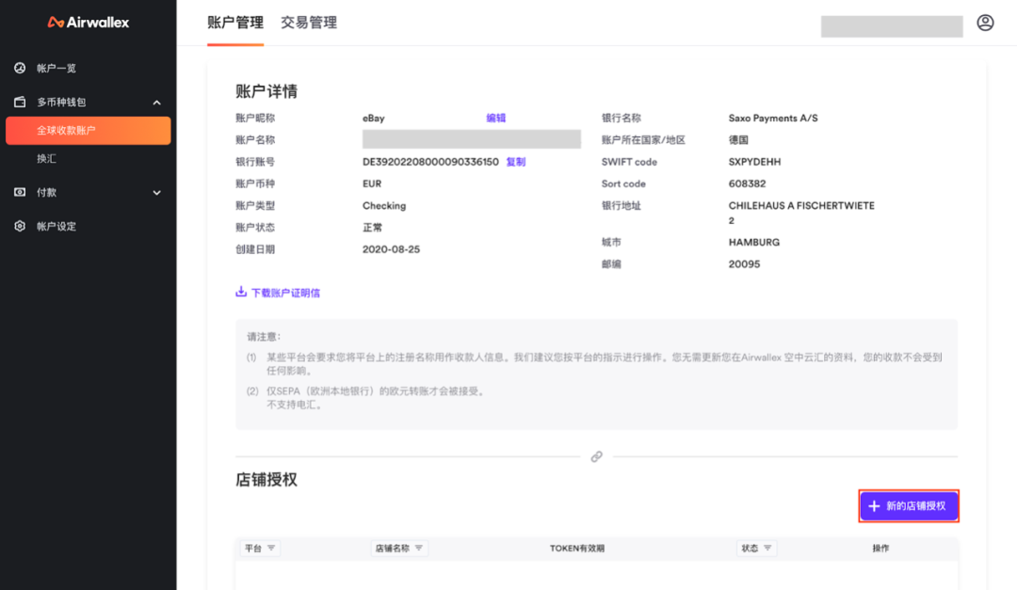The image size is (1017, 590).
Task: Click the 付款 payment icon
Action: [x=20, y=192]
